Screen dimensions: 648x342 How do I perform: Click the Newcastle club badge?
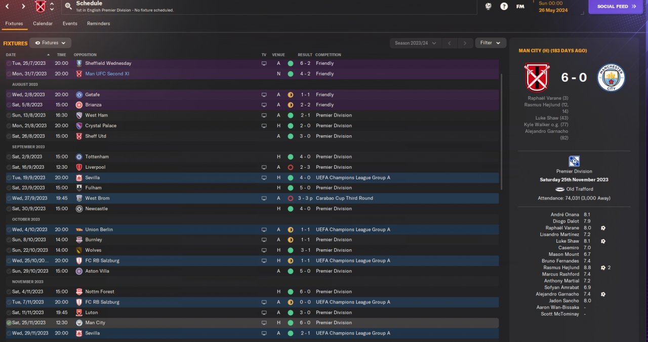pyautogui.click(x=79, y=209)
